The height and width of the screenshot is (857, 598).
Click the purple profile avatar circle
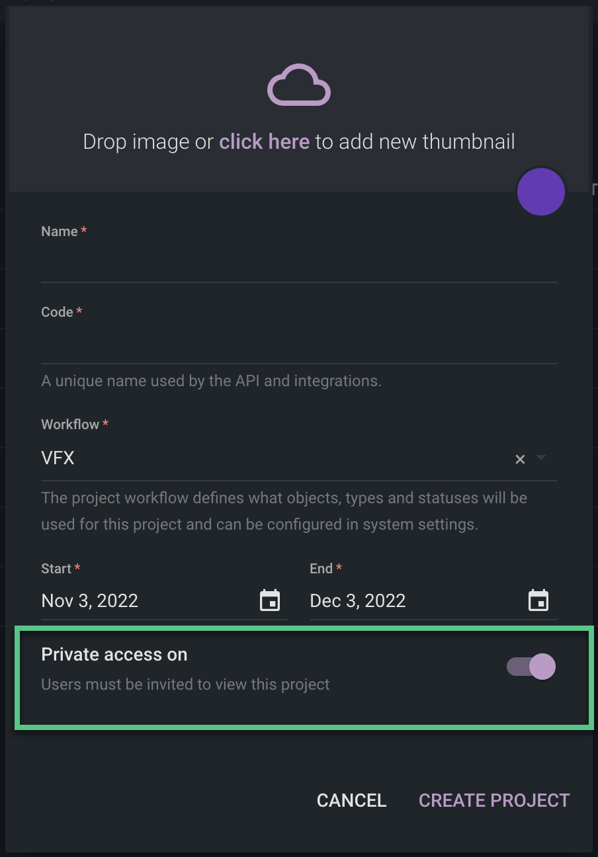click(x=541, y=192)
